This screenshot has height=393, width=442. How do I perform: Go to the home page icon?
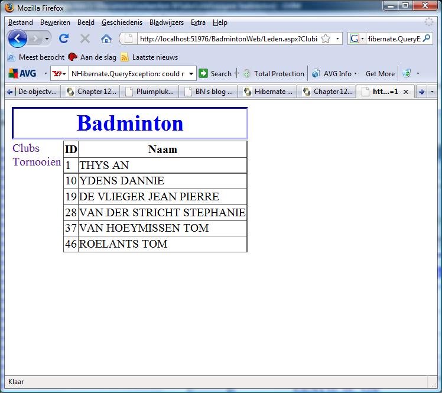tap(106, 38)
